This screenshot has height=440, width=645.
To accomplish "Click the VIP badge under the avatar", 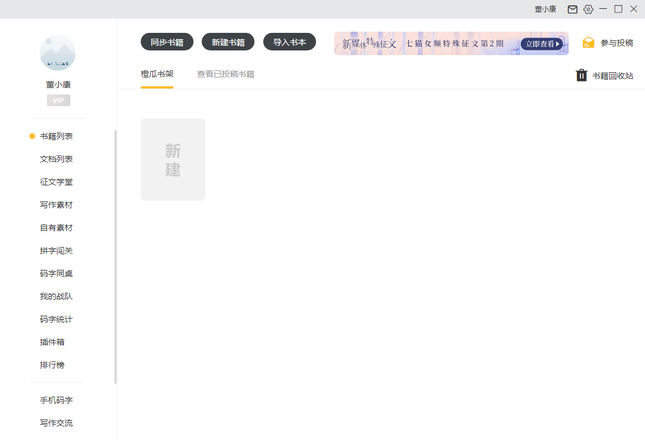I will pyautogui.click(x=58, y=100).
